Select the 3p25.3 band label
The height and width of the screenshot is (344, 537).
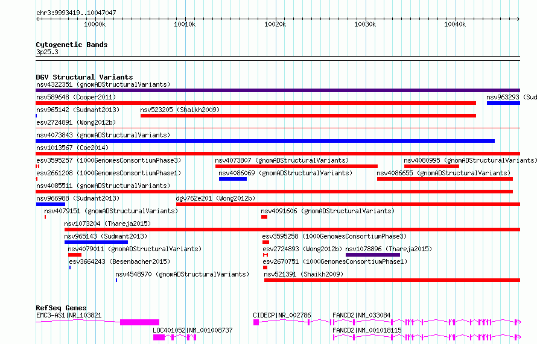click(x=47, y=52)
